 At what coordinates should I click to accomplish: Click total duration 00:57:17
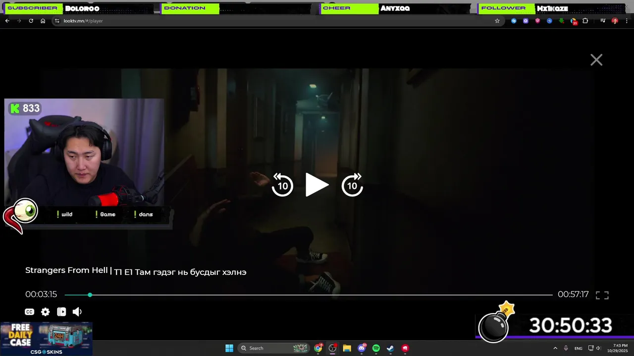tap(573, 295)
